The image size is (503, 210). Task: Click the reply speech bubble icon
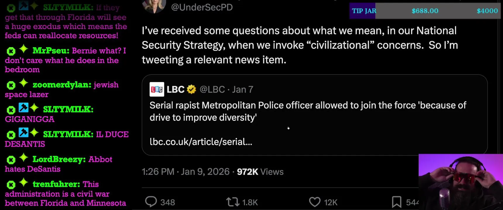(x=151, y=202)
